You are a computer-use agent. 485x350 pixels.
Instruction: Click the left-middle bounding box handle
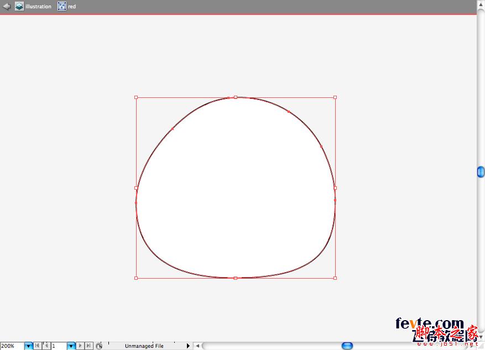(x=136, y=188)
